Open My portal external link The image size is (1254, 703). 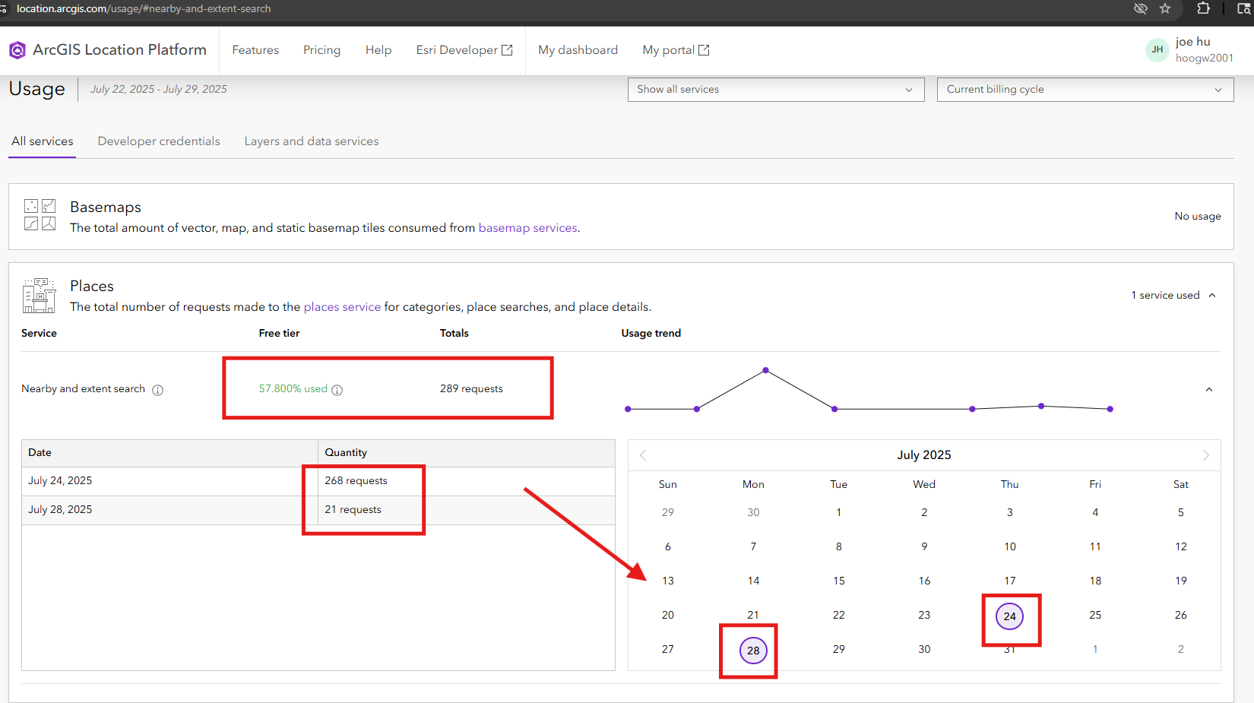676,50
